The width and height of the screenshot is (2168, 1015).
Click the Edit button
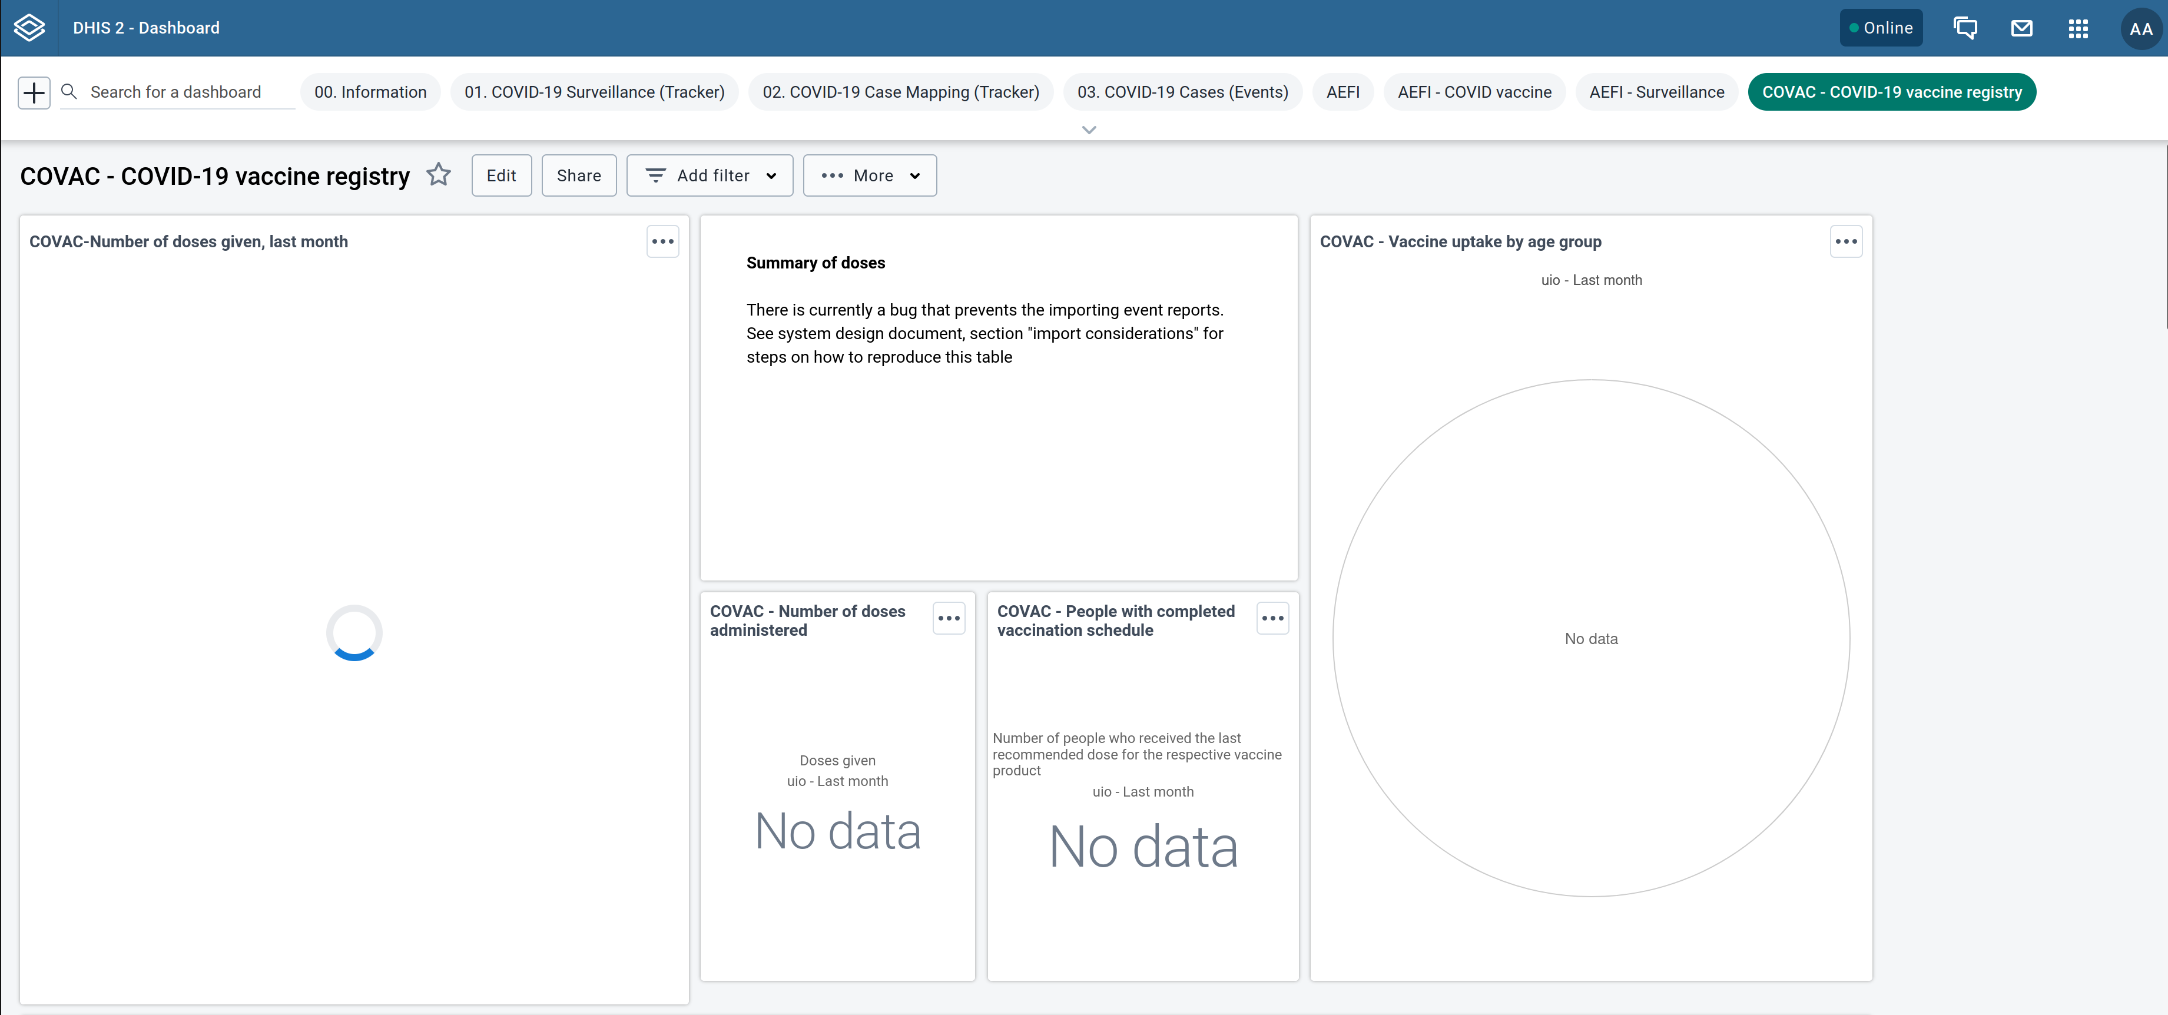pyautogui.click(x=500, y=175)
